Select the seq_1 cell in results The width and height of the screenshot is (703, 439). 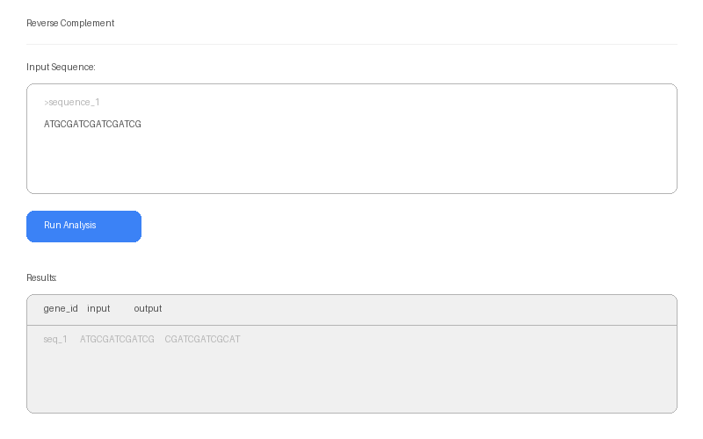pyautogui.click(x=55, y=340)
